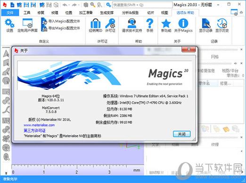246x183 pixels.
Task: Collapse ribbon with top-right chevron
Action: tap(241, 13)
